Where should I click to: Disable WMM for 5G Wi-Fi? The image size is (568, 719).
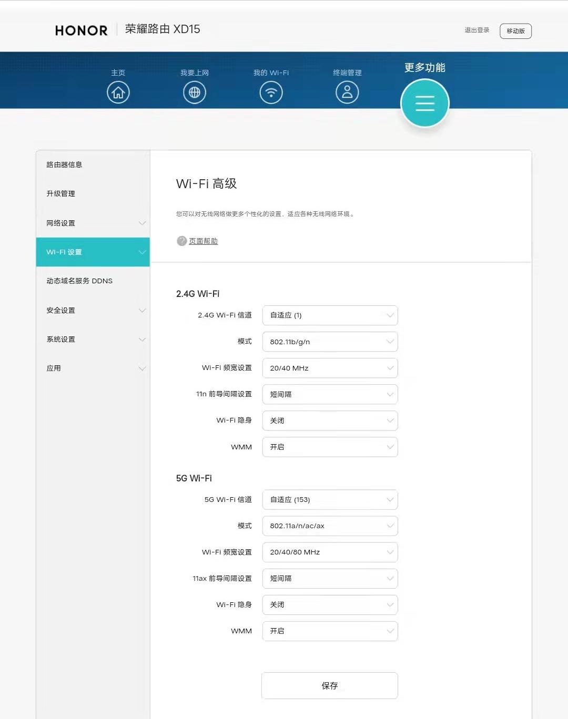(330, 631)
